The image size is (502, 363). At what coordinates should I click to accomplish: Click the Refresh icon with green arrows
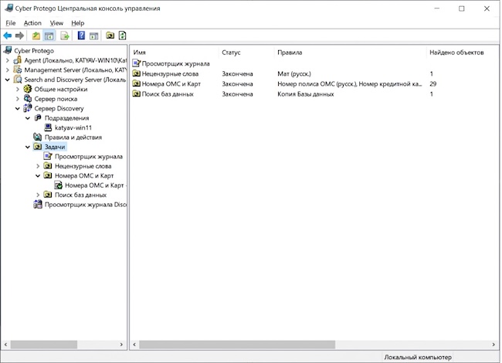[122, 36]
